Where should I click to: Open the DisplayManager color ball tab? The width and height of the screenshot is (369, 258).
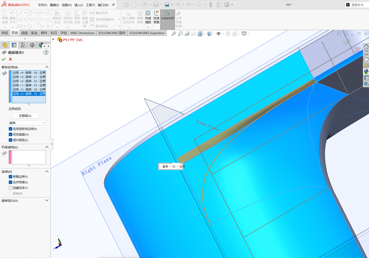[x=41, y=45]
